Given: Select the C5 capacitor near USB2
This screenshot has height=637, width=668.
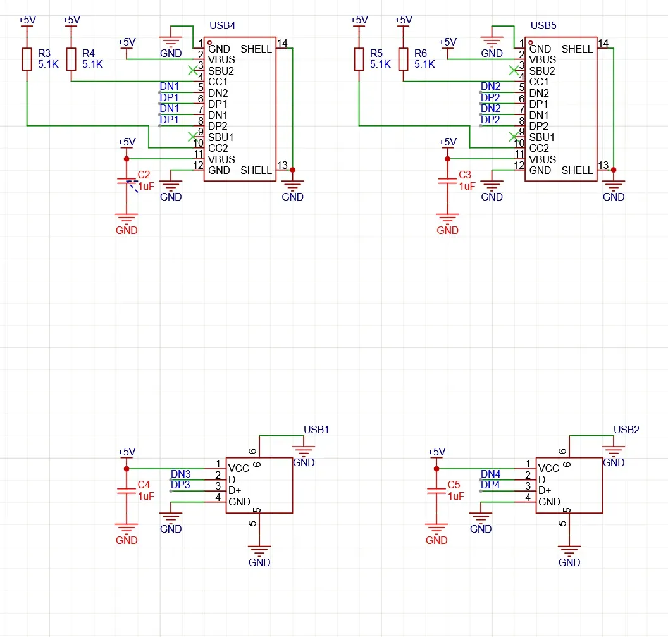Looking at the screenshot, I should [x=436, y=491].
